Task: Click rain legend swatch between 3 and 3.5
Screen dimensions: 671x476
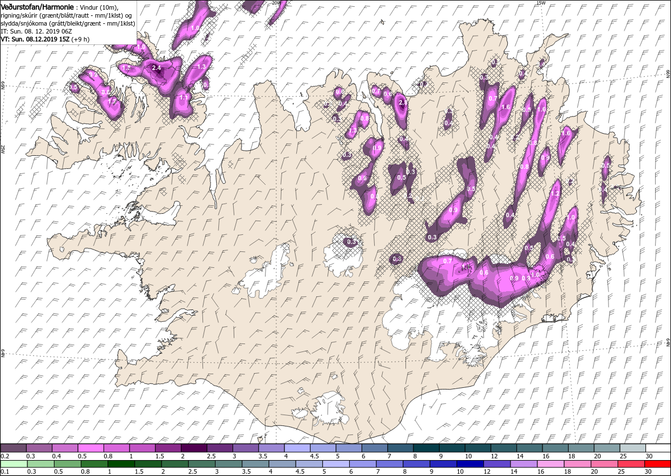Action: coord(229,464)
